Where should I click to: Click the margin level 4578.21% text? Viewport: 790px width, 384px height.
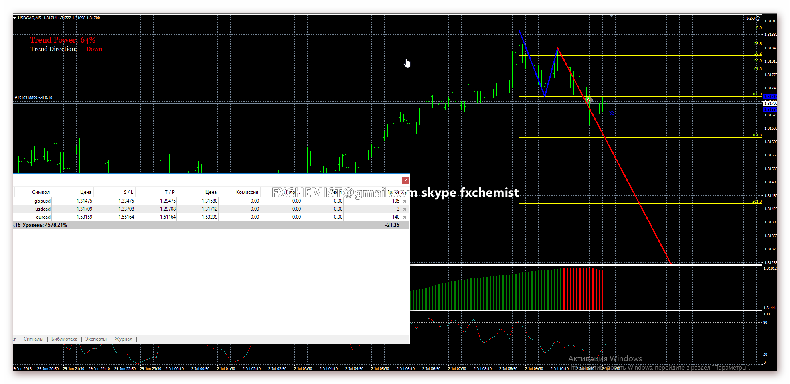tap(45, 225)
